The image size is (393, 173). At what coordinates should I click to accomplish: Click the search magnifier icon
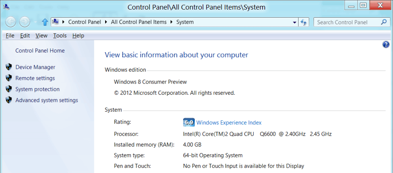click(384, 22)
